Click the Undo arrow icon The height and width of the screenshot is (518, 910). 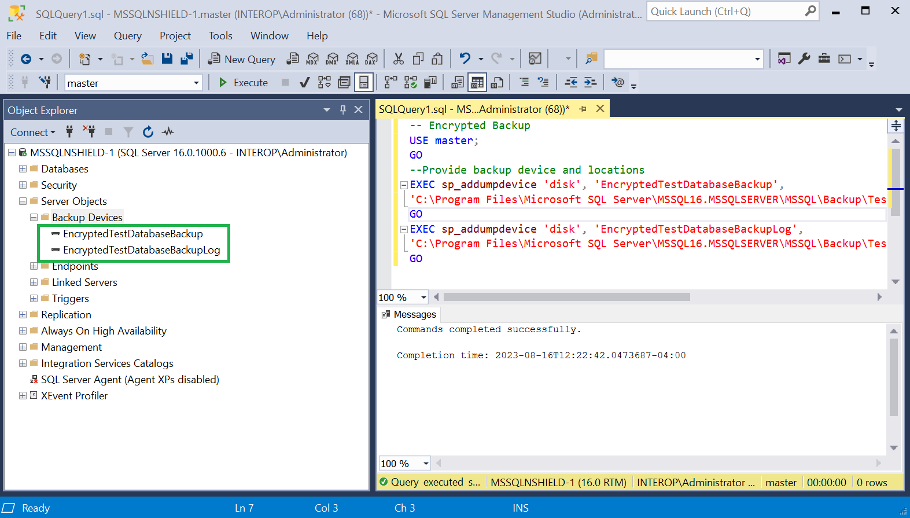465,58
